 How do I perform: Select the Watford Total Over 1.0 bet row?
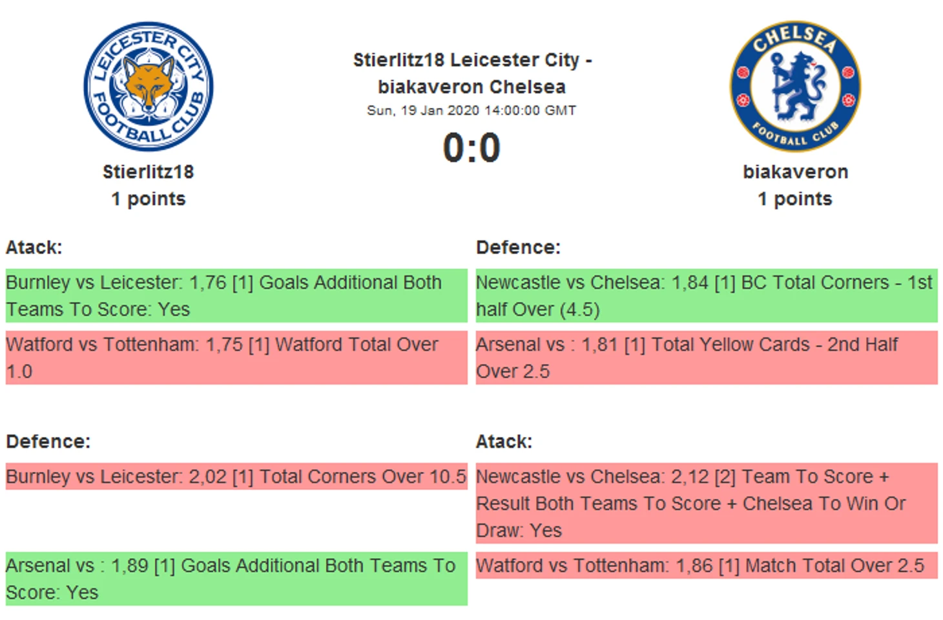coord(236,358)
